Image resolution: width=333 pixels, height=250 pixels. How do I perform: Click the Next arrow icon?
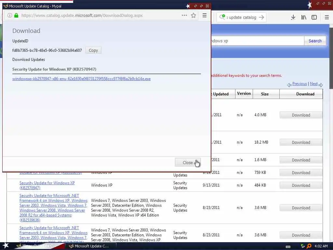tap(321, 85)
